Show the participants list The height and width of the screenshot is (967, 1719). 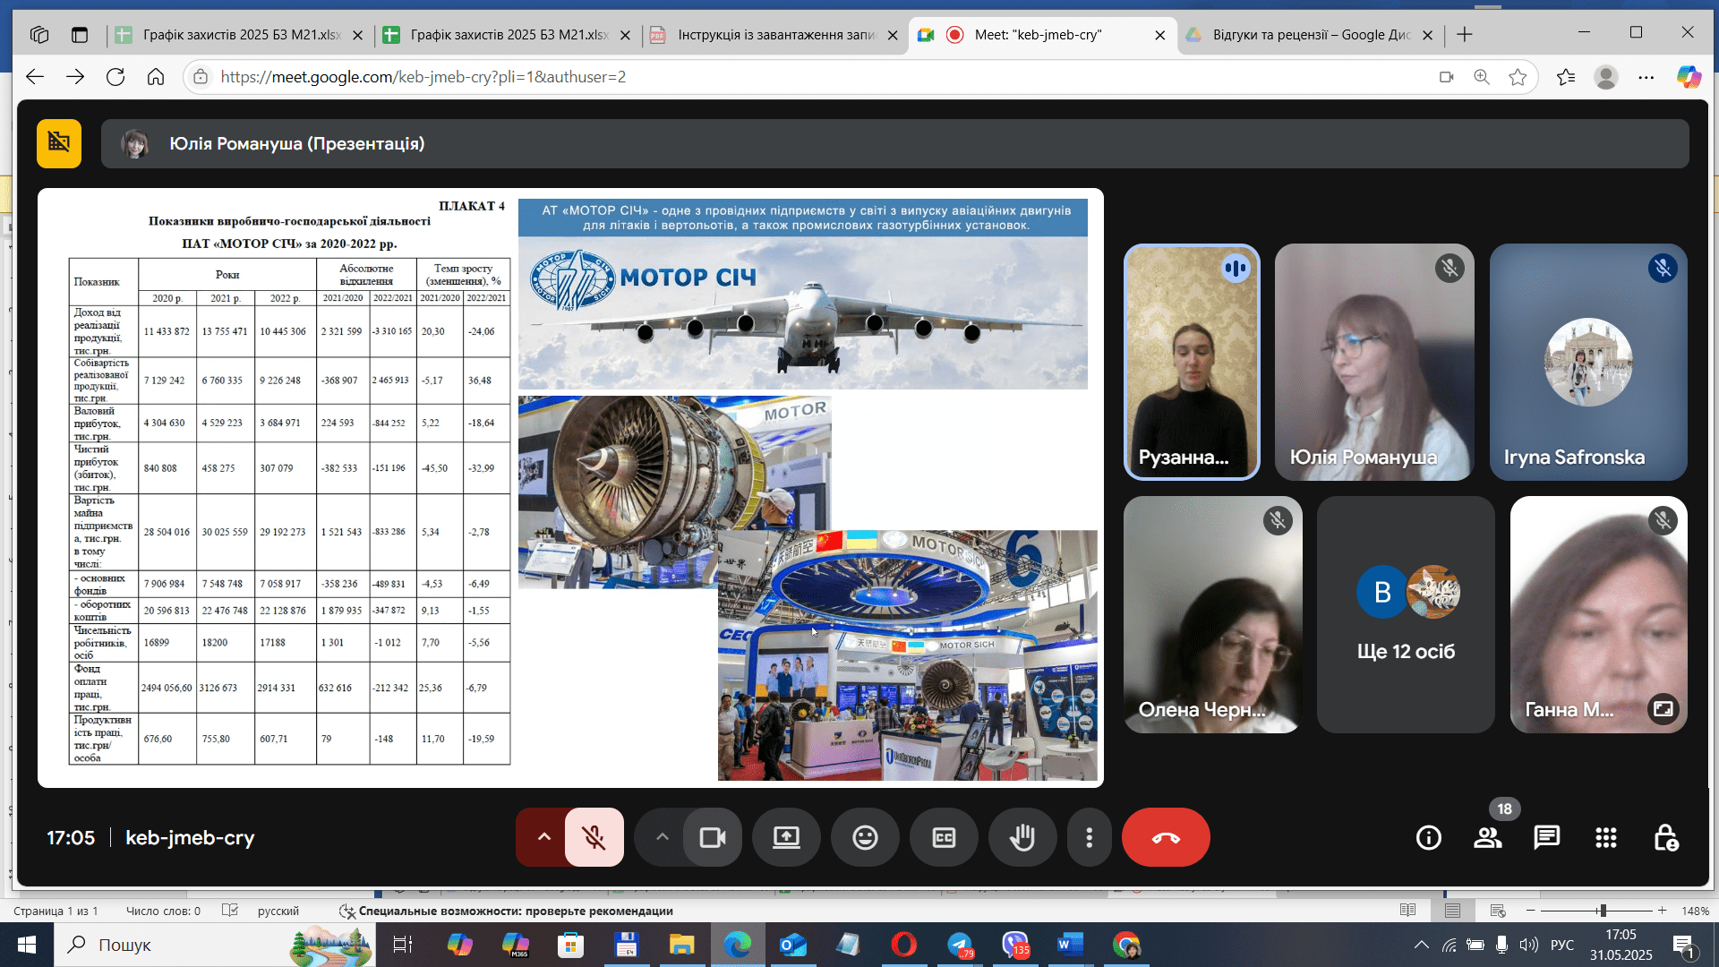tap(1488, 837)
